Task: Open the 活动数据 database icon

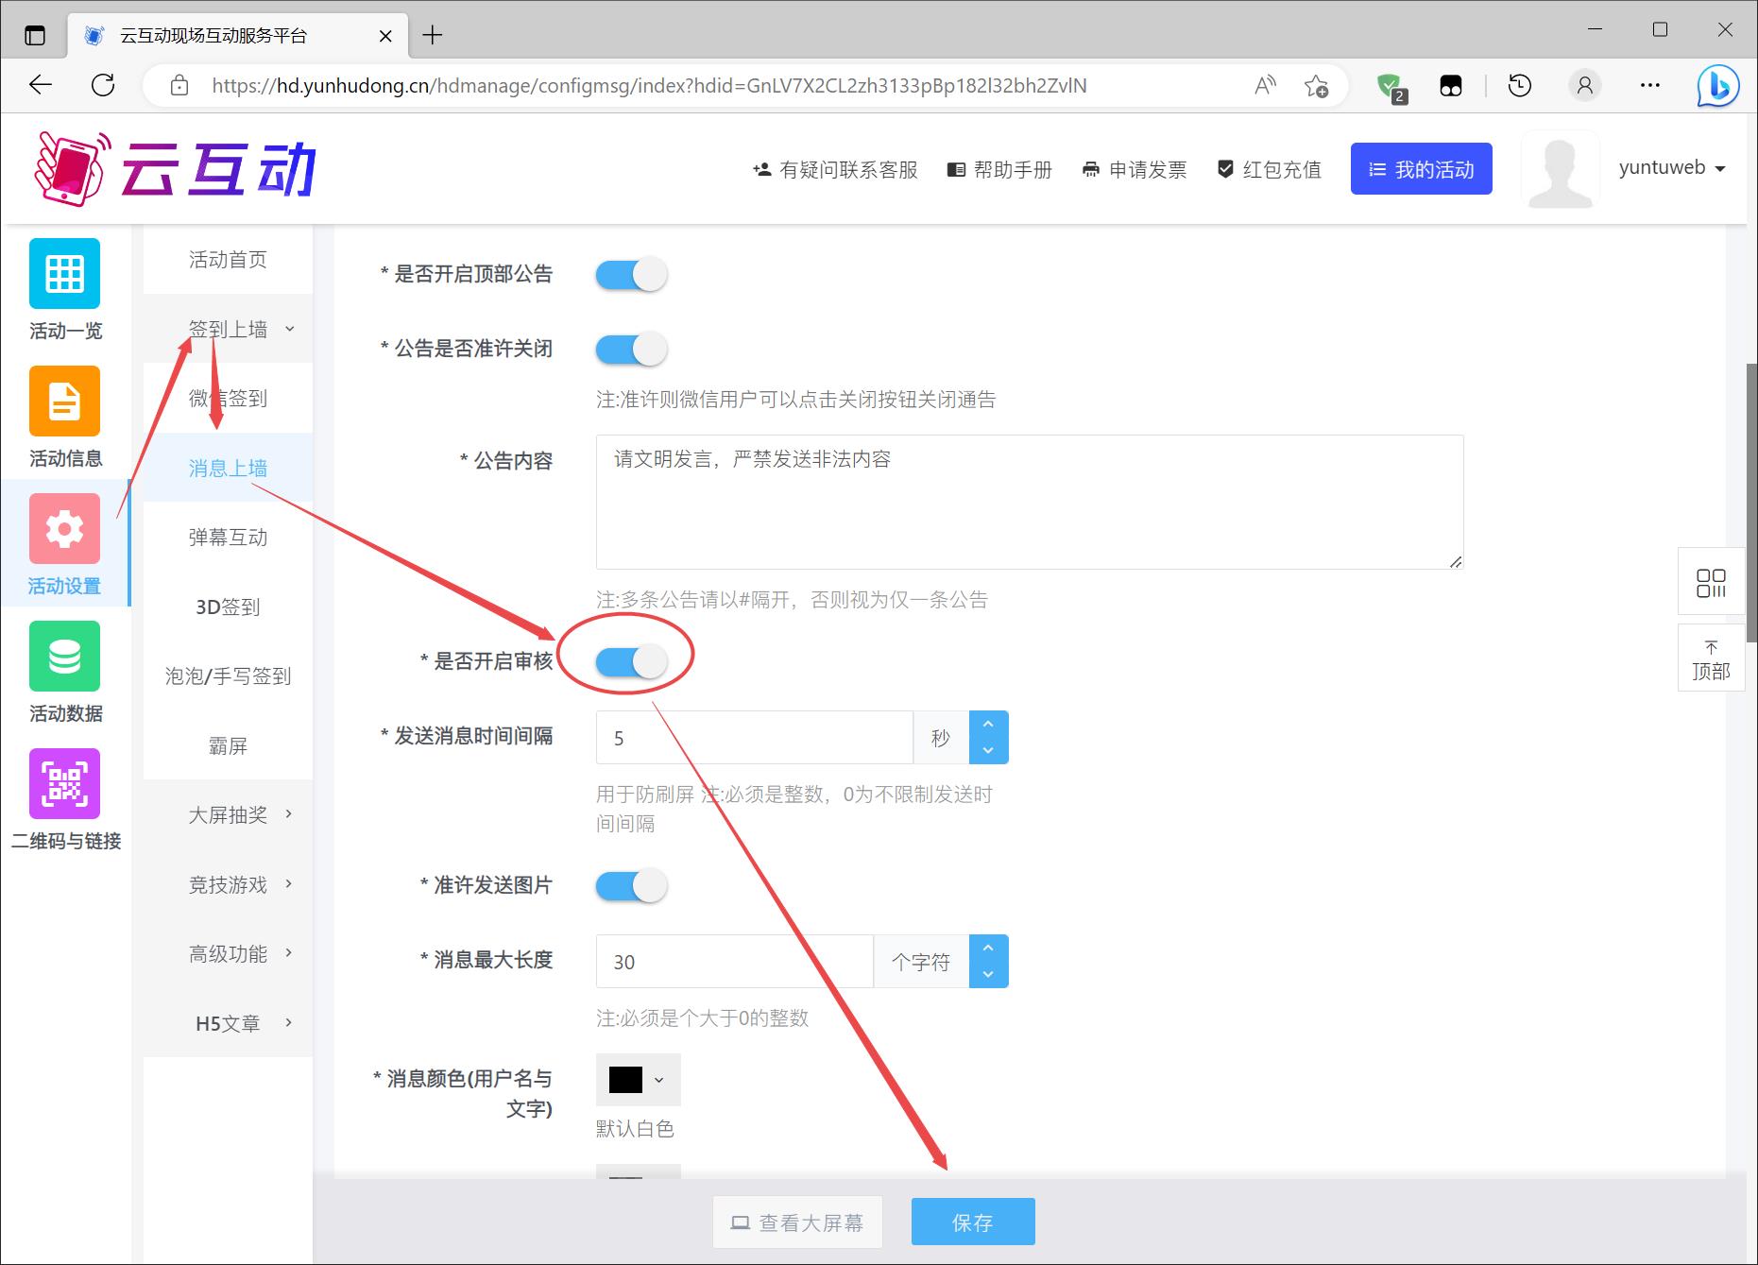Action: tap(64, 657)
